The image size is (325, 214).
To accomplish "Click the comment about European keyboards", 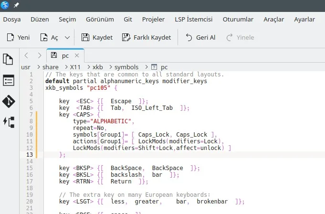I will 135,195.
